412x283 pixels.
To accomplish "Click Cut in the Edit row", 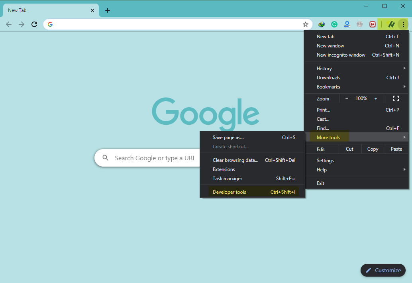I will point(349,149).
